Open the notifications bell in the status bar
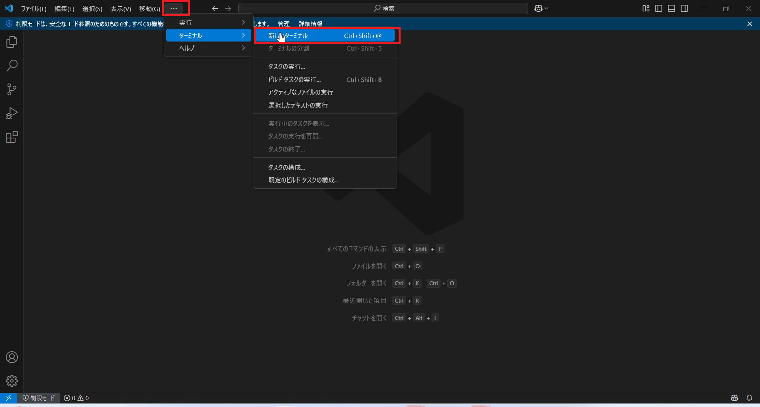 click(749, 398)
